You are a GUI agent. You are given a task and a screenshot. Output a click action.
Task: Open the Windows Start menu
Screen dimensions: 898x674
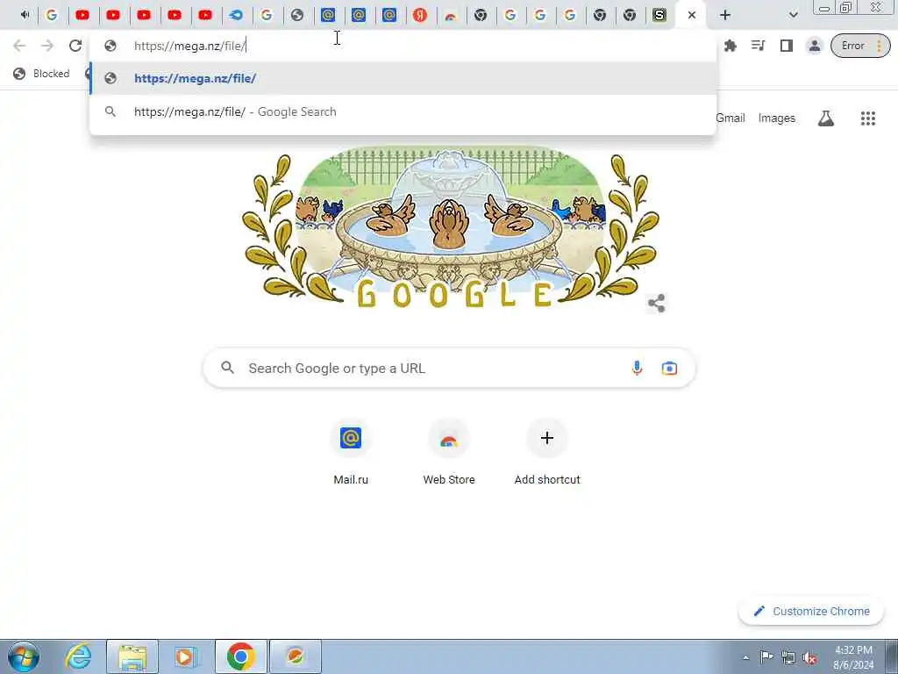tap(24, 656)
